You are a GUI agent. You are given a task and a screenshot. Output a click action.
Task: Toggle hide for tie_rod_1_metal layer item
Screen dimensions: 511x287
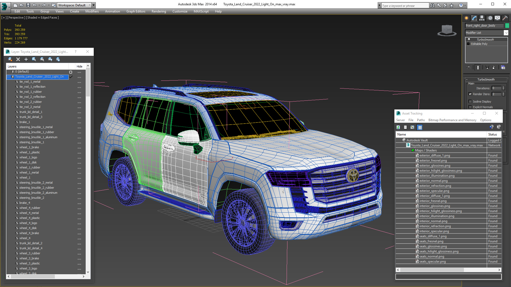(79, 82)
